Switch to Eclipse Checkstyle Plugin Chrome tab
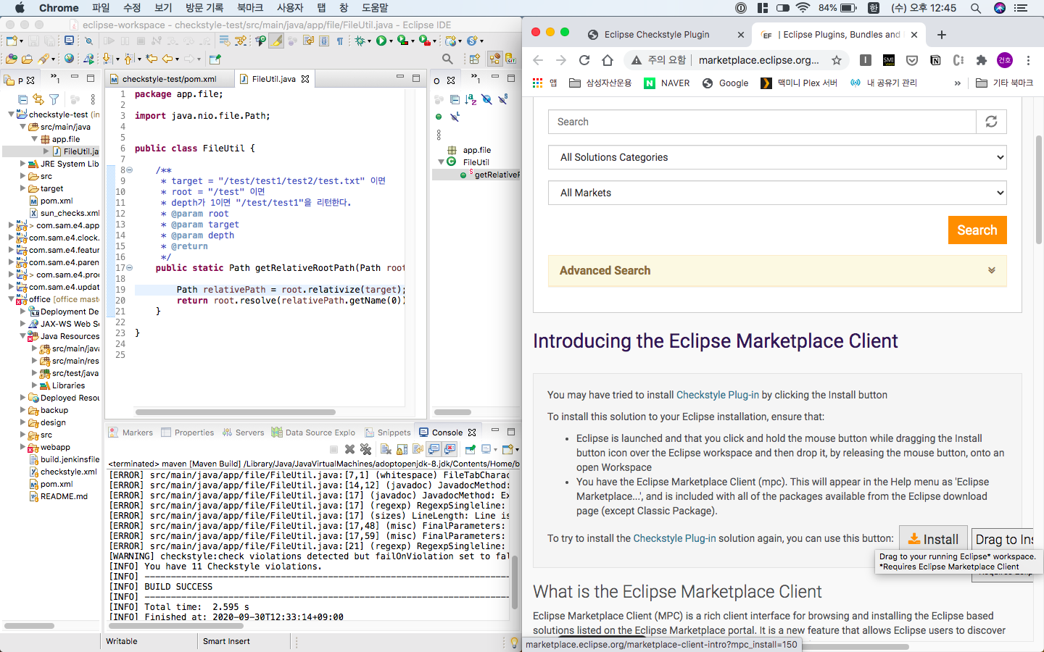This screenshot has width=1044, height=652. pyautogui.click(x=656, y=35)
